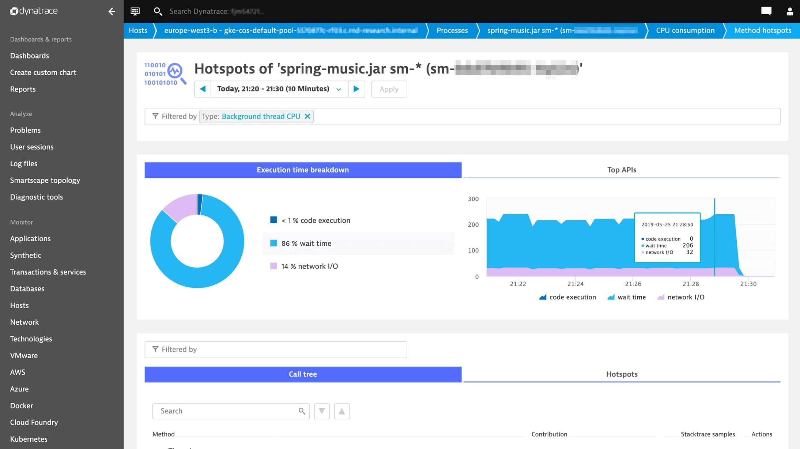Select the code execution legend swatch
Viewport: 800px width, 449px height.
[x=273, y=220]
